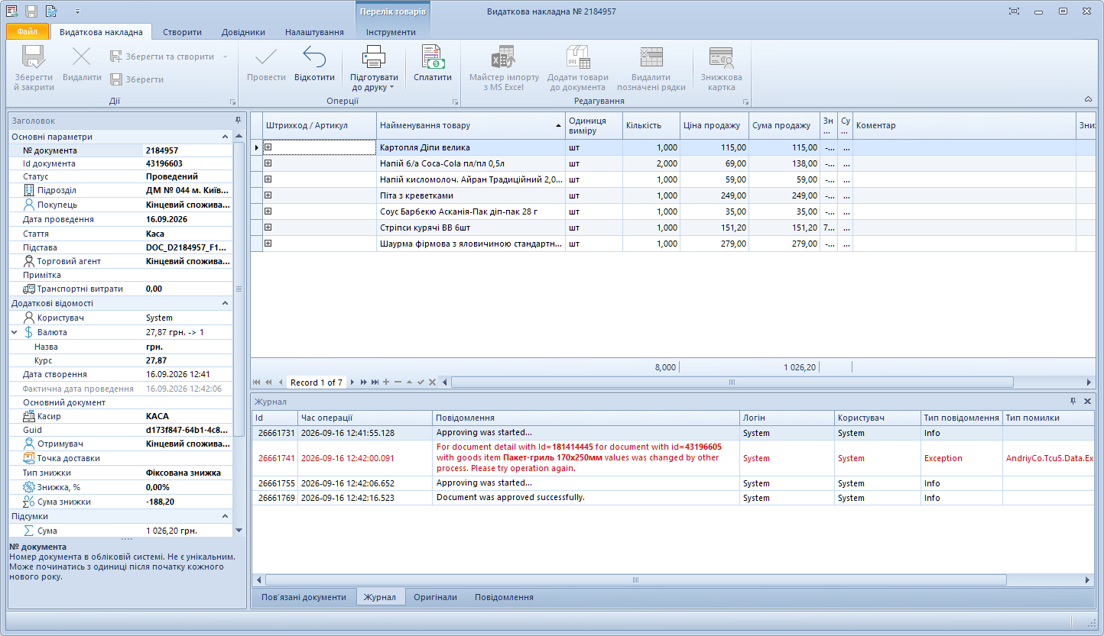Go to next record in navigator

coord(352,382)
